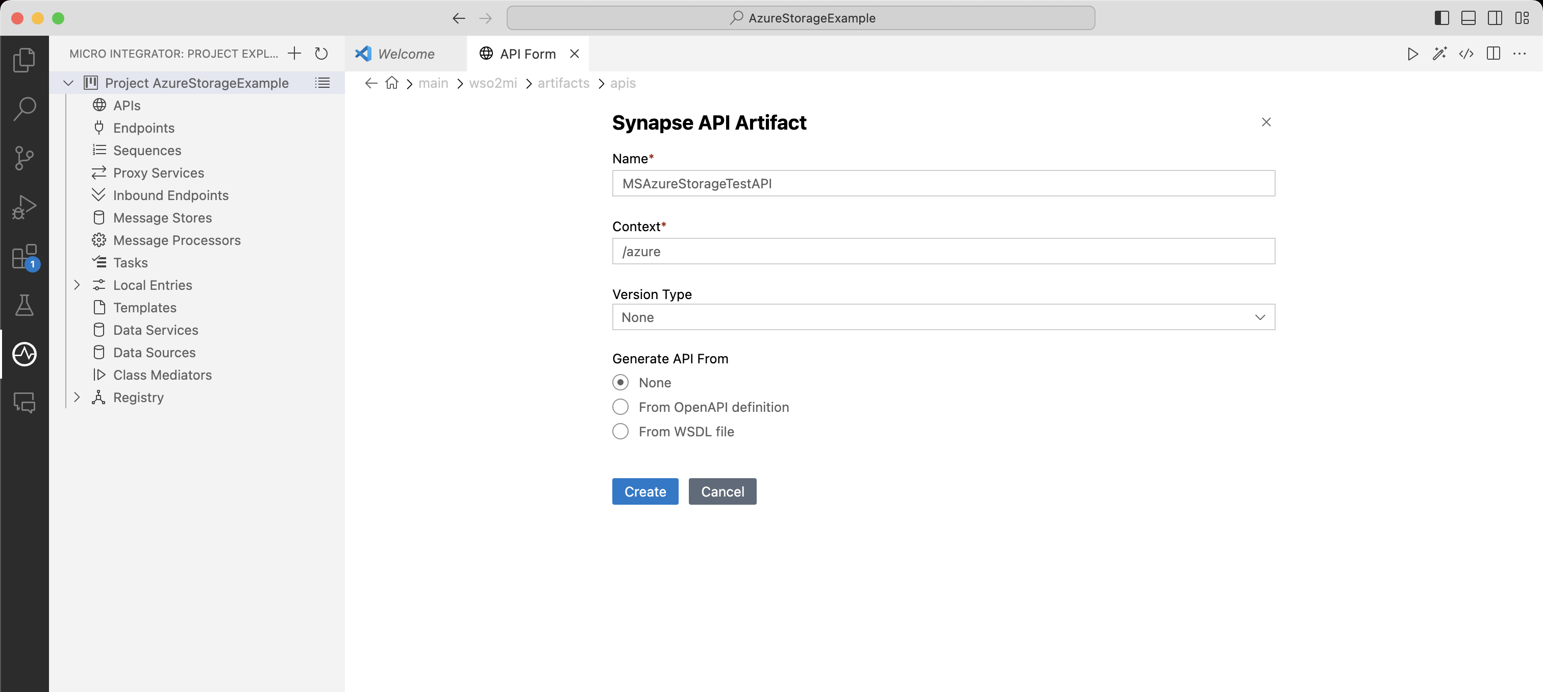Viewport: 1543px width, 692px height.
Task: Toggle the primary side bar
Action: [x=1442, y=18]
